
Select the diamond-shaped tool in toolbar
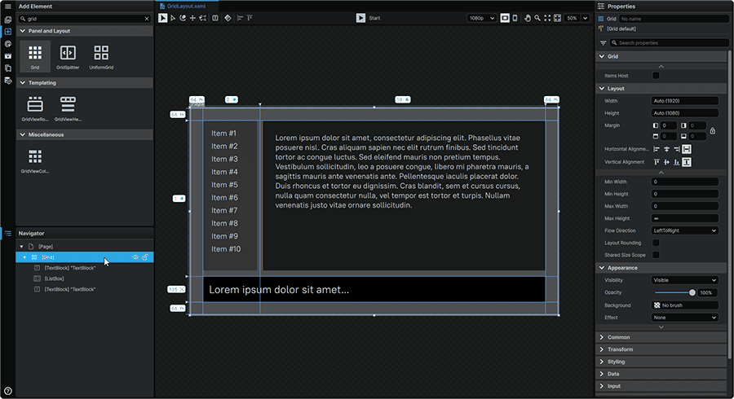pos(228,18)
